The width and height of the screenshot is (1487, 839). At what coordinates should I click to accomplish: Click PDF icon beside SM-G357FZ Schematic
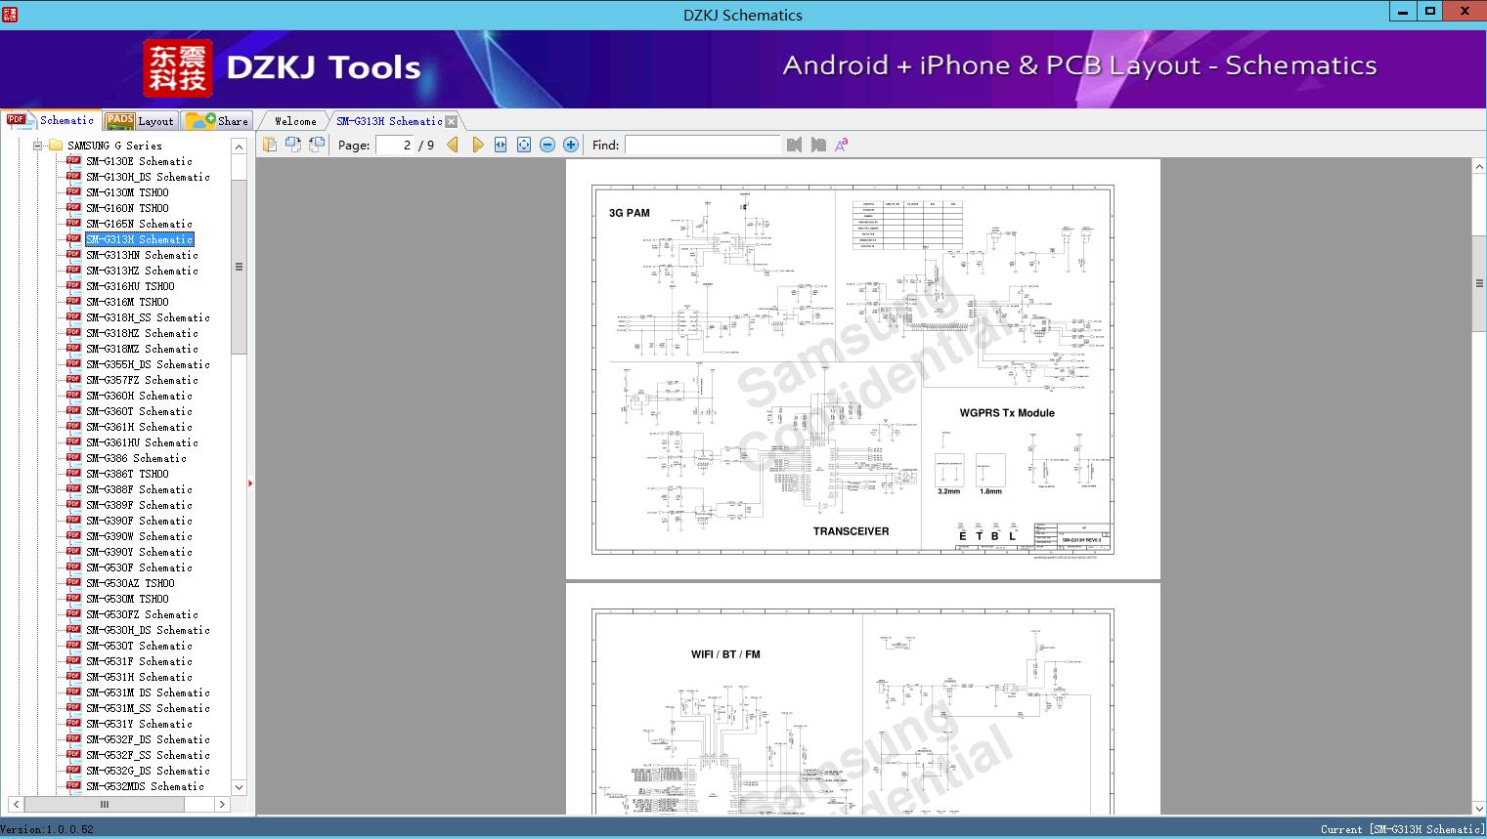[x=73, y=380]
